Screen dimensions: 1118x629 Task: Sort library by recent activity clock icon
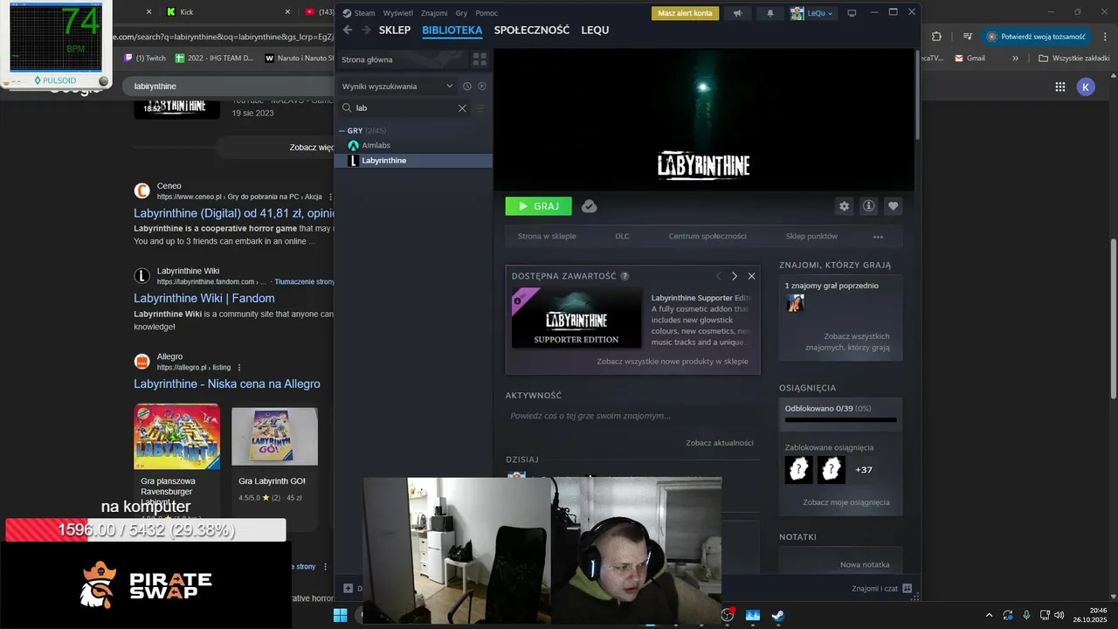(467, 86)
